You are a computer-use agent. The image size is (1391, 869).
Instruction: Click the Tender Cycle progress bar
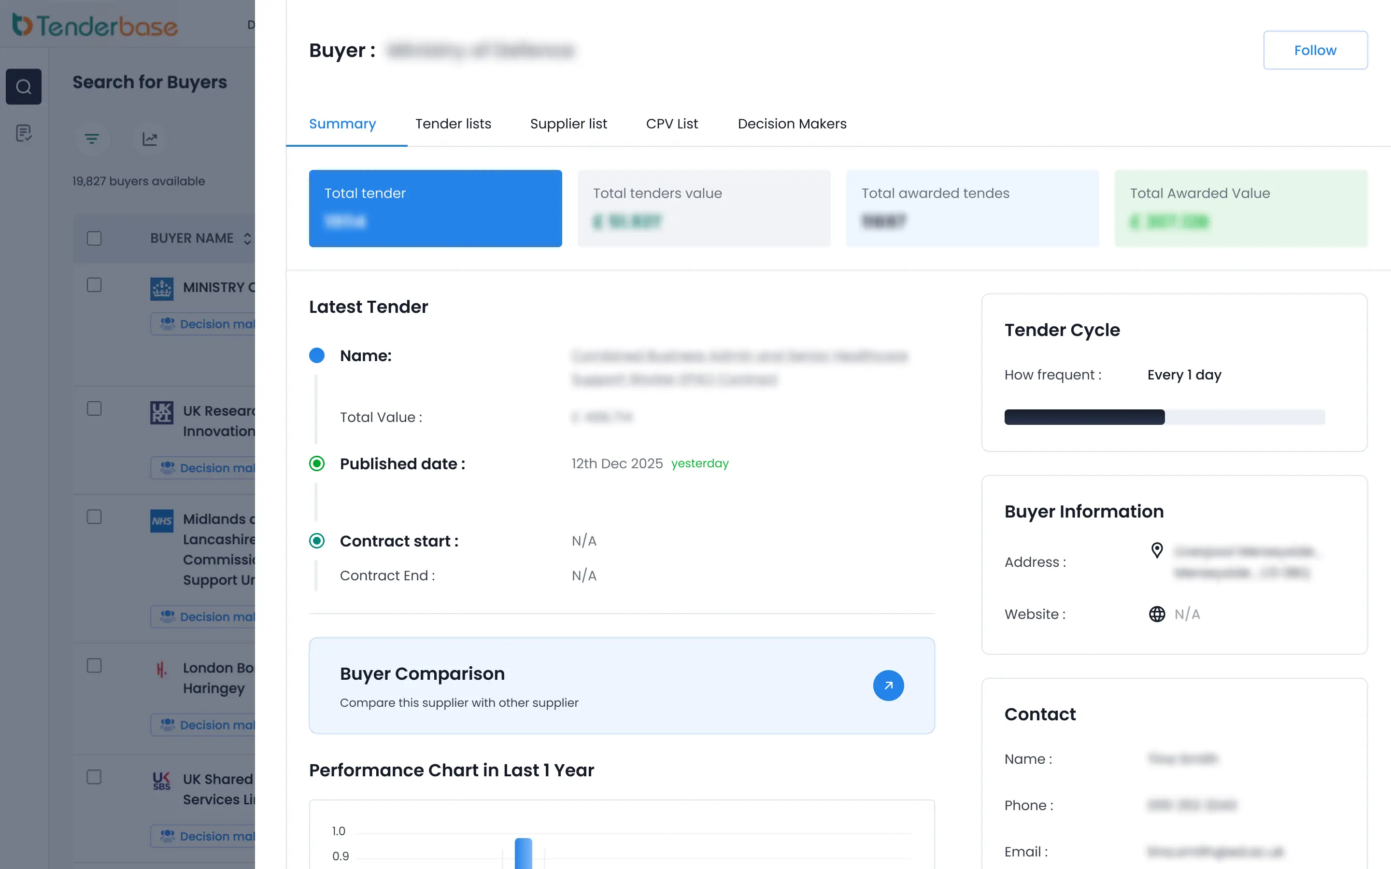[x=1164, y=417]
